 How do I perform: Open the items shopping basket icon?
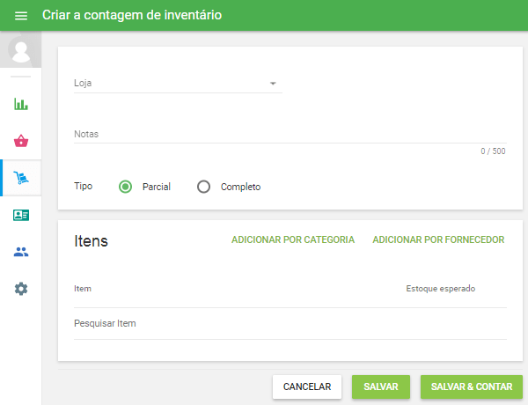tap(21, 141)
